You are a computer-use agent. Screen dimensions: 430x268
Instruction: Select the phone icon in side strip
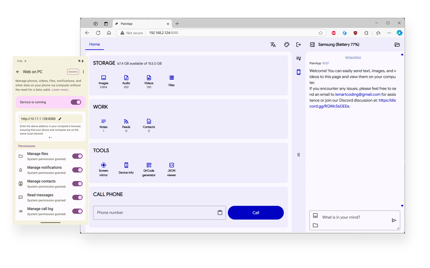298,72
